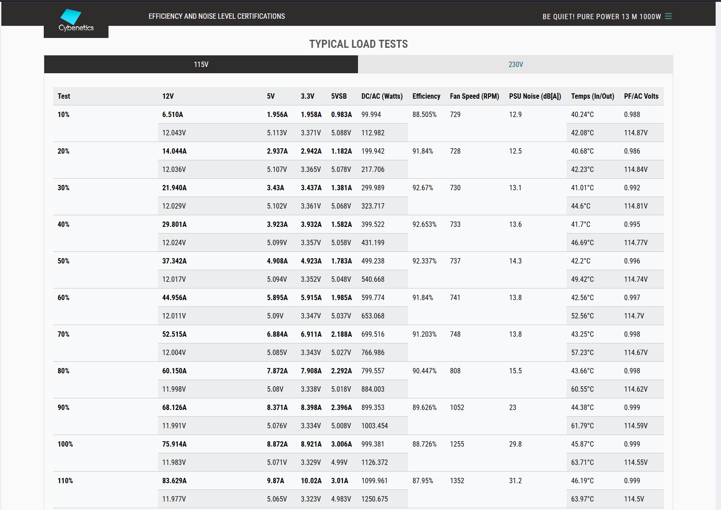Image resolution: width=721 pixels, height=510 pixels.
Task: Click the 1250.675 AC watts value
Action: 375,499
